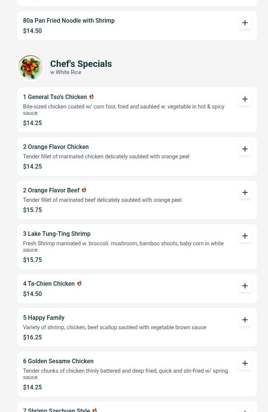Click plus button for Orange Flavor Chicken
The image size is (268, 412).
pyautogui.click(x=245, y=149)
